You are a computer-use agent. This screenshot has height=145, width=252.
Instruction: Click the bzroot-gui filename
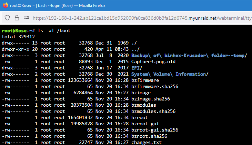[145, 124]
